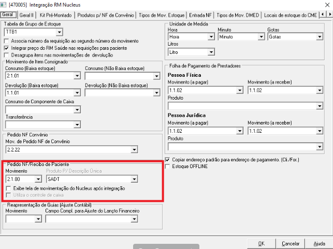
Task: Open Pessoa Jurídica Movimento (a pagar) dropdown
Action: 240,131
